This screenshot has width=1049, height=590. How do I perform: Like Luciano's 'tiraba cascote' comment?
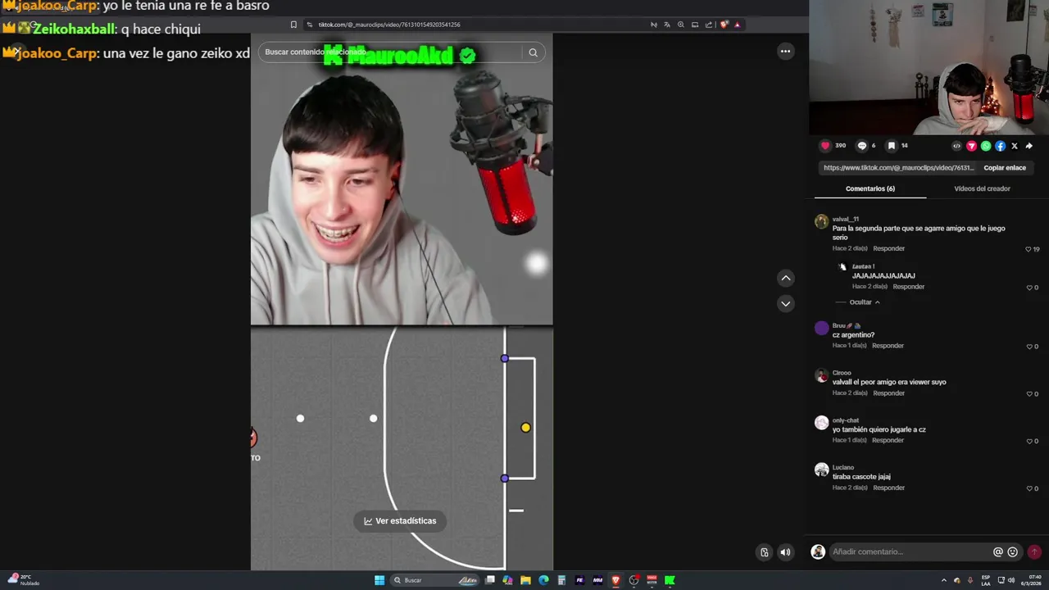tap(1029, 488)
